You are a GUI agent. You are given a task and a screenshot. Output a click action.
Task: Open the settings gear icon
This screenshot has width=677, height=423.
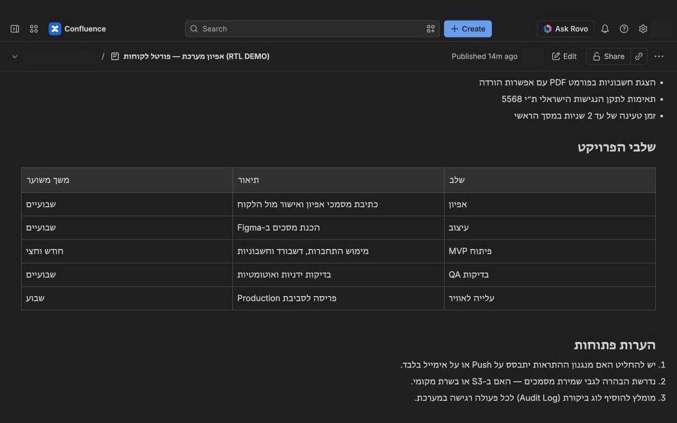pos(643,29)
